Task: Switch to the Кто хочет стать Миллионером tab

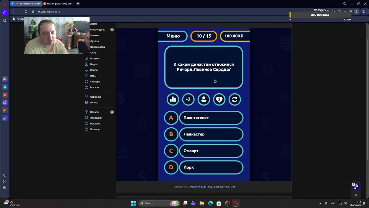Action: [x=26, y=4]
